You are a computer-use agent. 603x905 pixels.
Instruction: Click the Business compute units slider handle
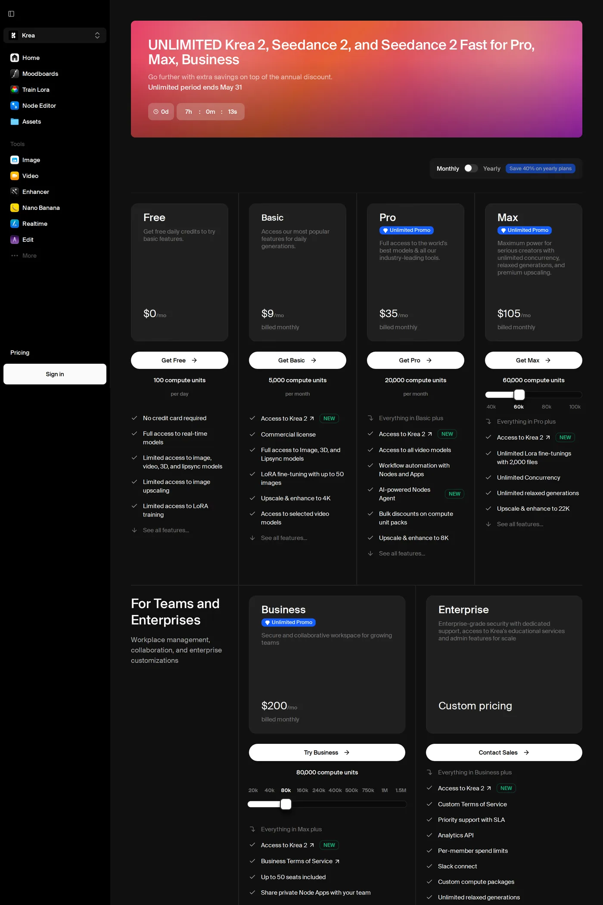(286, 804)
